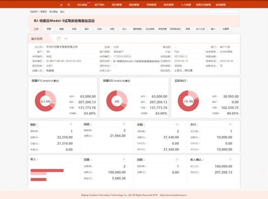Click the search input field at top right

pyautogui.click(x=224, y=12)
